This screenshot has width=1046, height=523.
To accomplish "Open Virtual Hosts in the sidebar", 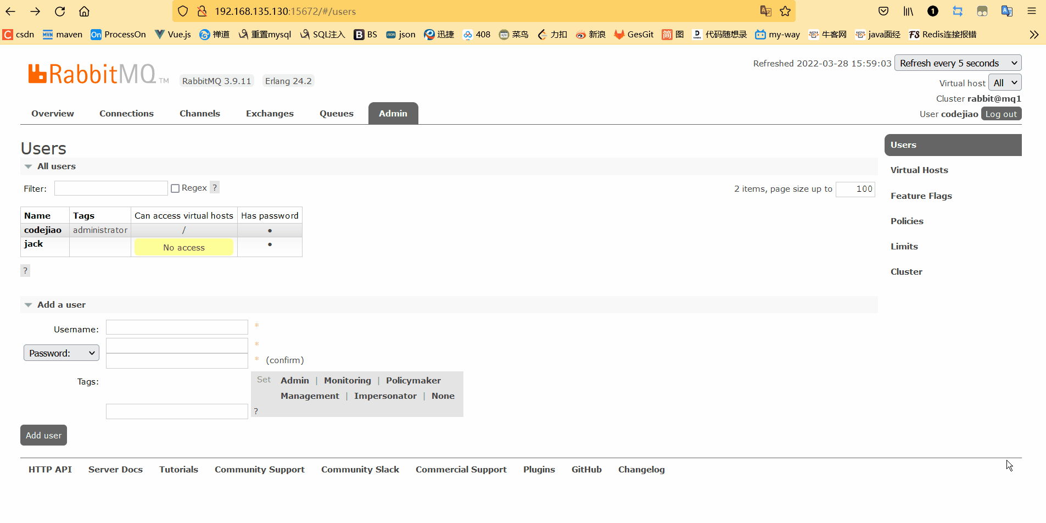I will [919, 170].
